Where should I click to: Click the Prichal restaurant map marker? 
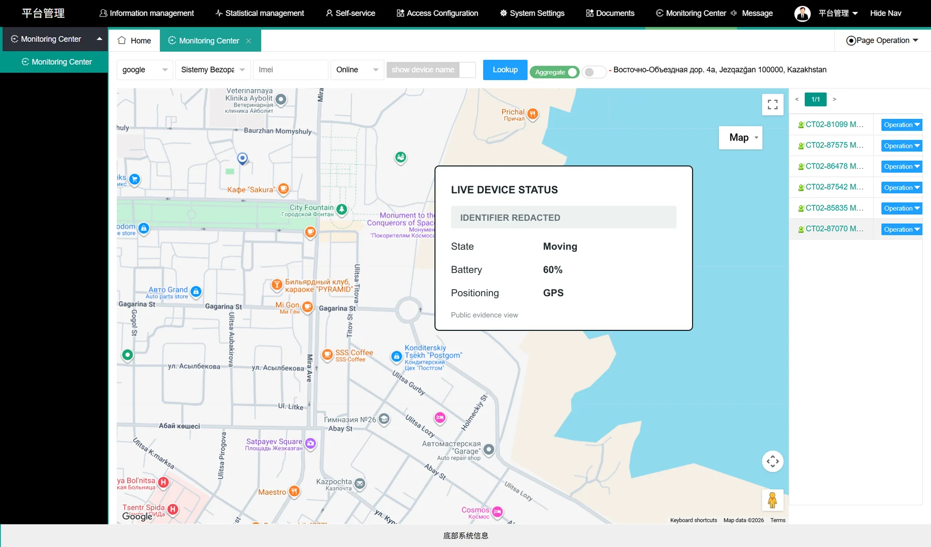[533, 114]
